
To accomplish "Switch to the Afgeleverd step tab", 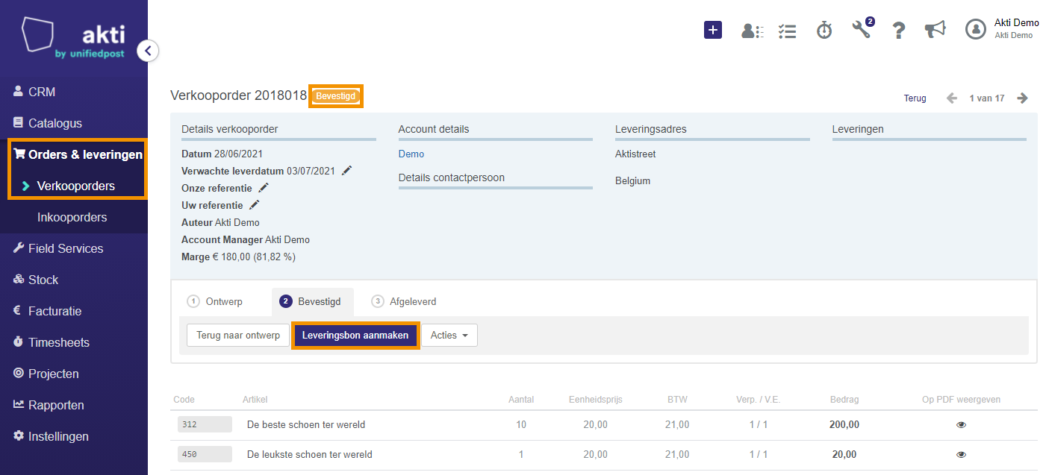I will coord(405,302).
